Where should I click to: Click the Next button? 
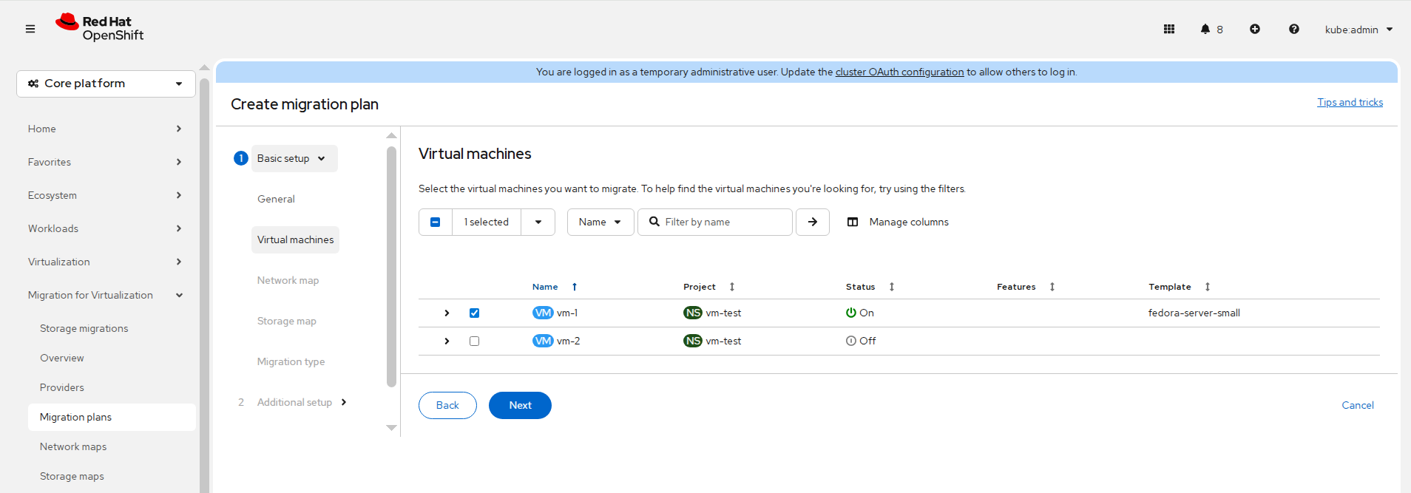click(x=520, y=405)
